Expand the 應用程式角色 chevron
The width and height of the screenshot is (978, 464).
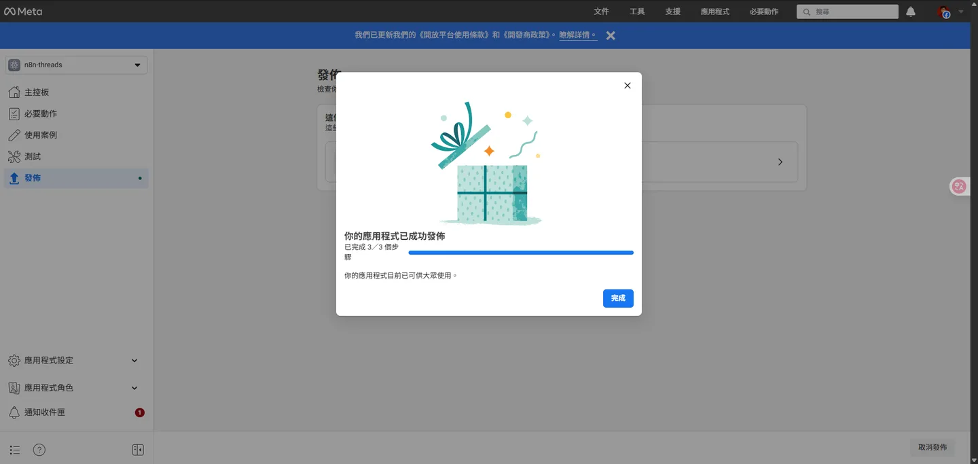coord(134,388)
